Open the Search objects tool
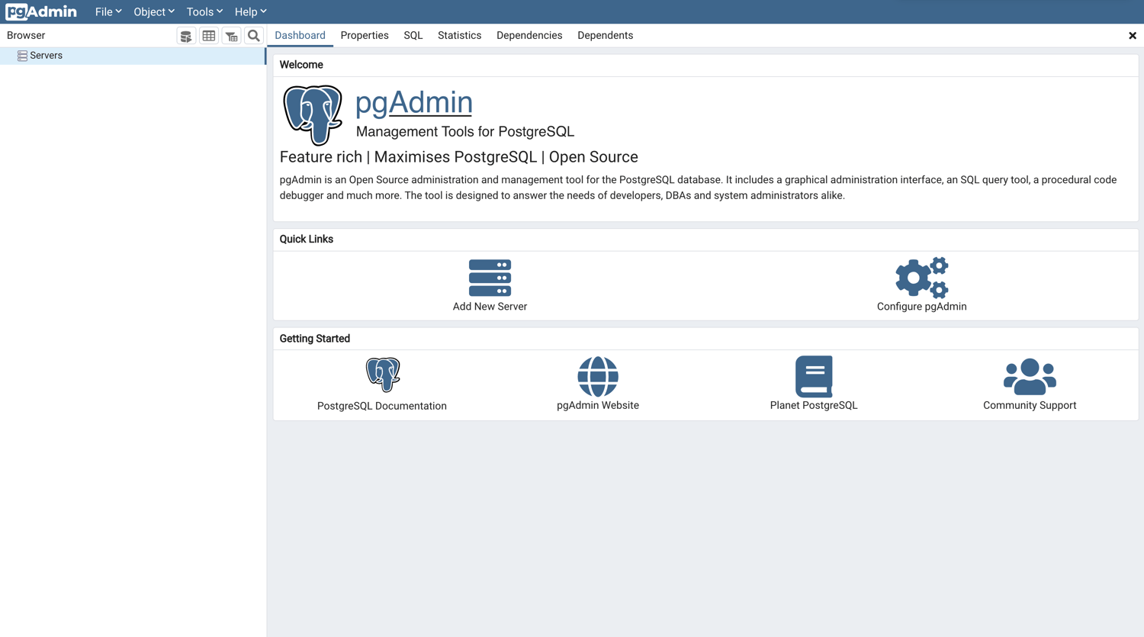The width and height of the screenshot is (1144, 637). coord(254,35)
